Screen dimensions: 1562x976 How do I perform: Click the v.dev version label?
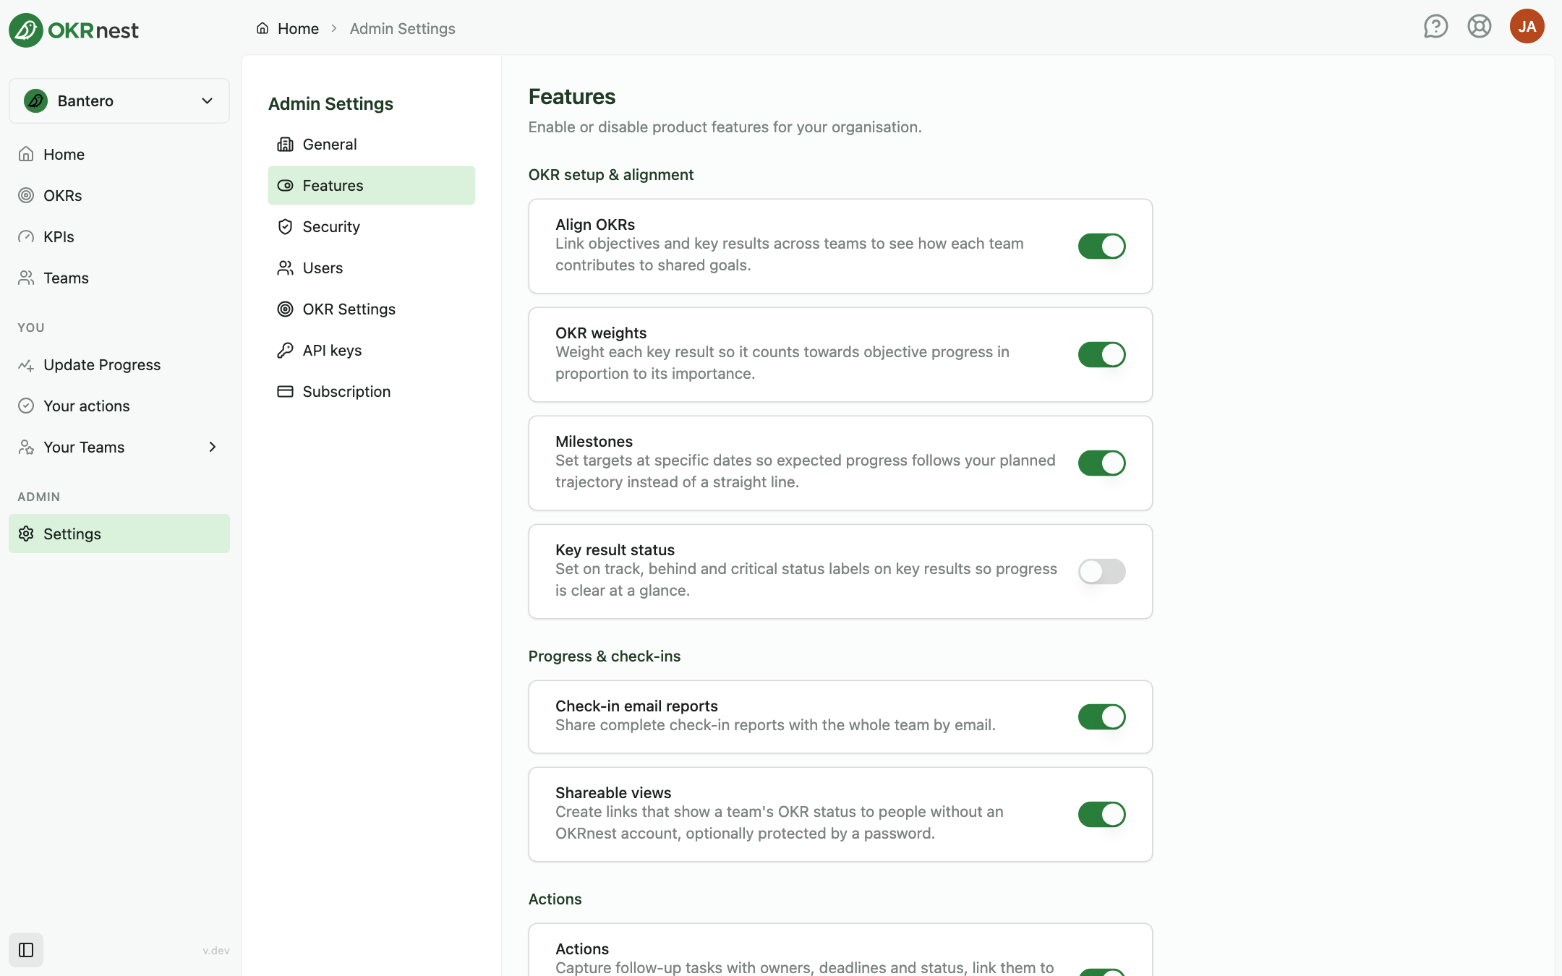coord(215,951)
